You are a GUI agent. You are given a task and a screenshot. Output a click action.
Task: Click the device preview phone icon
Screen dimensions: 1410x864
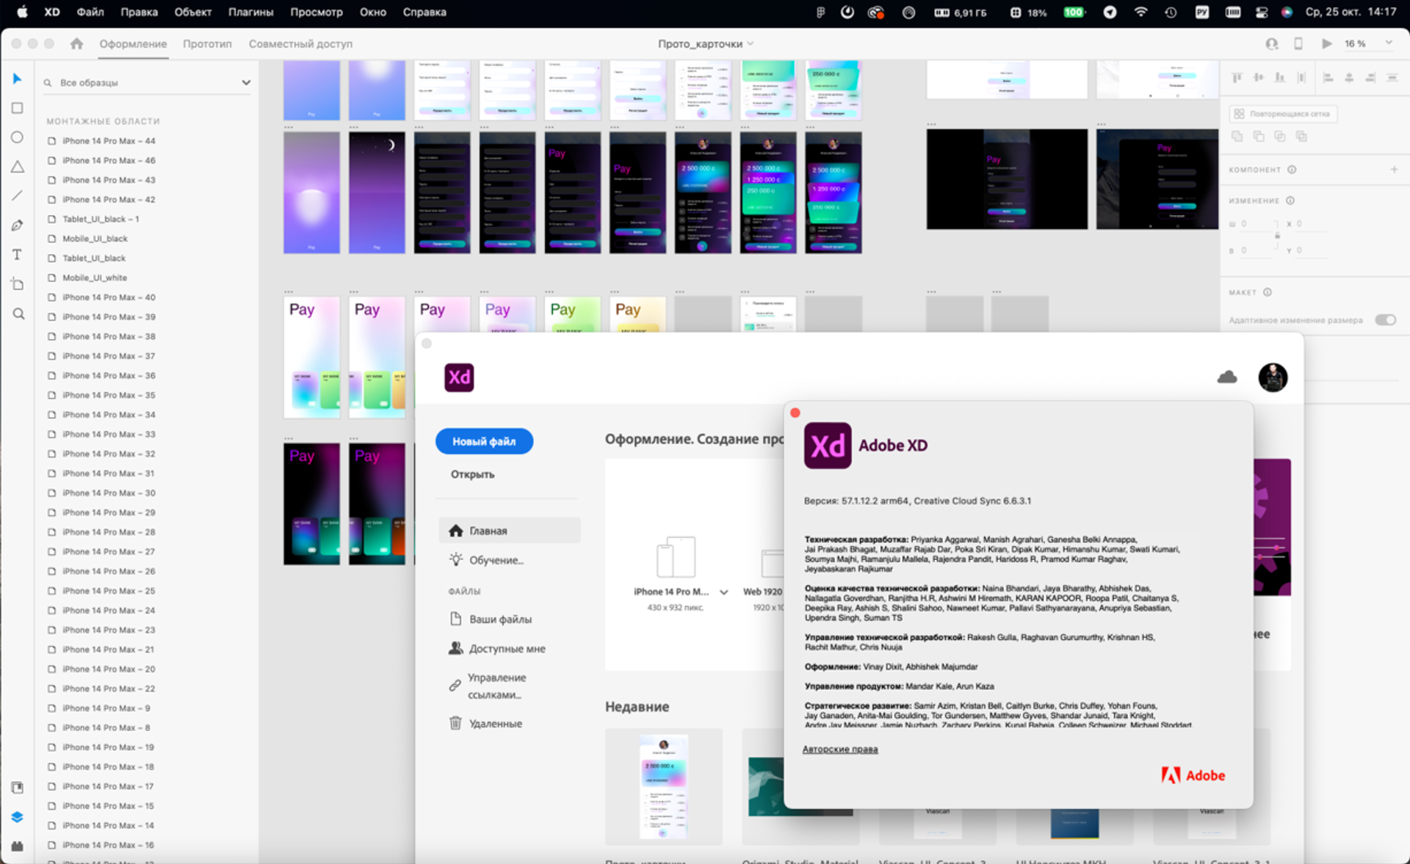(1298, 43)
